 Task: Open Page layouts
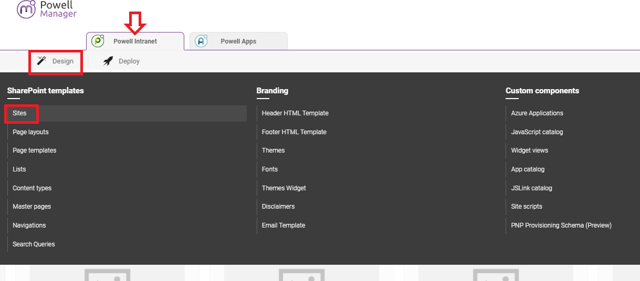pos(30,132)
